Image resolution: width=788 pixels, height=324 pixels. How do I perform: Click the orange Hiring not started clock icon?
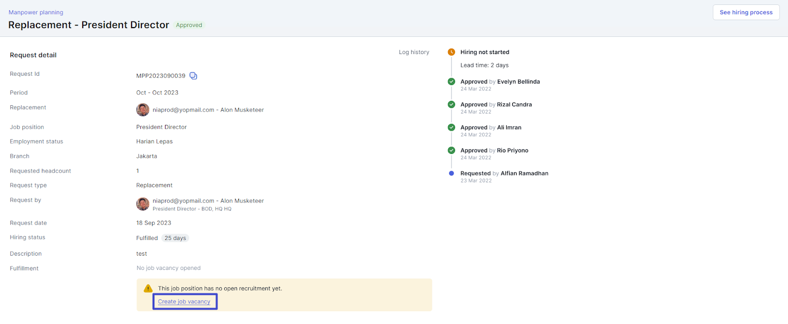pos(451,52)
